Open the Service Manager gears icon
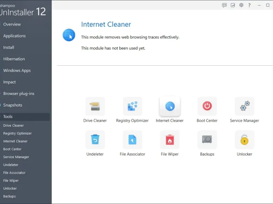The width and height of the screenshot is (273, 204). point(244,106)
